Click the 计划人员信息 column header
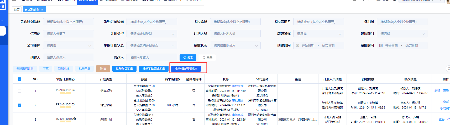 [332, 79]
